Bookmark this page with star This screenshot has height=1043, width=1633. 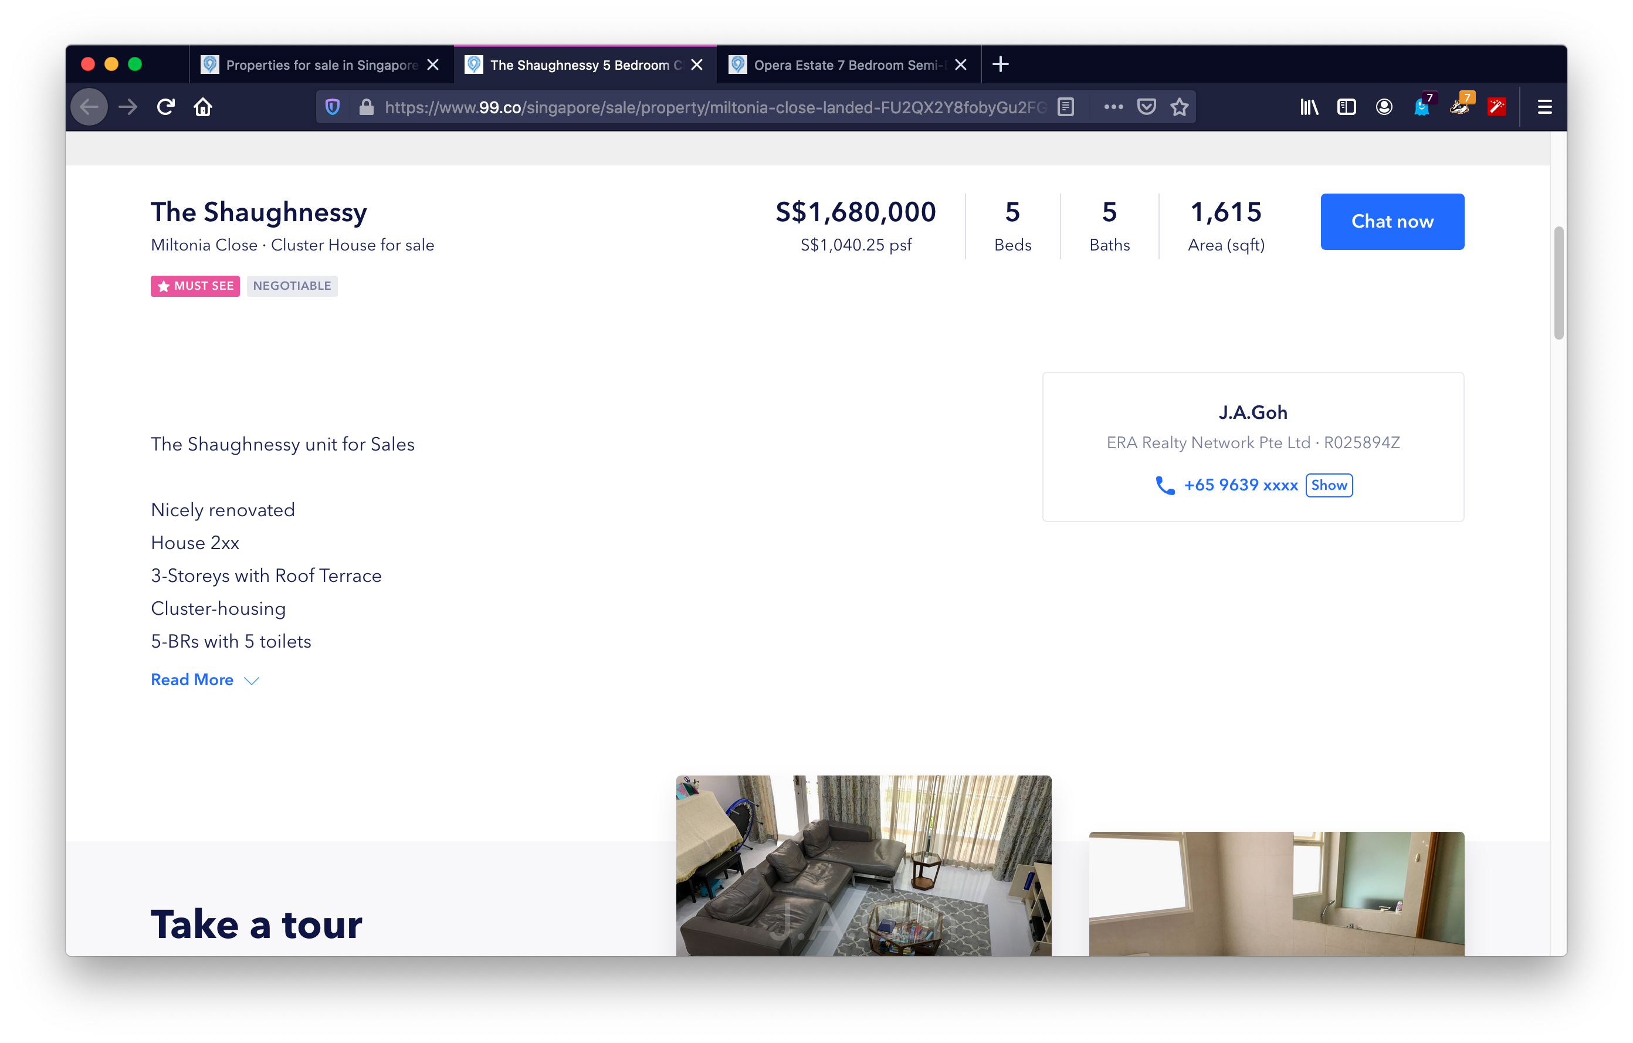click(1180, 107)
